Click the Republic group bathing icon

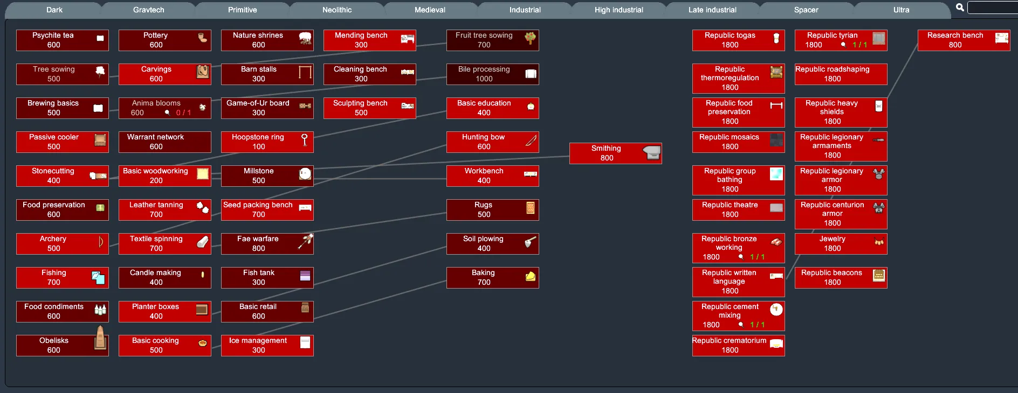tap(776, 174)
